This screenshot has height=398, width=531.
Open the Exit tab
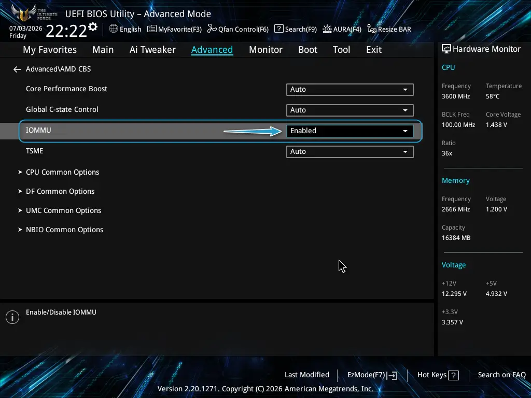tap(374, 50)
